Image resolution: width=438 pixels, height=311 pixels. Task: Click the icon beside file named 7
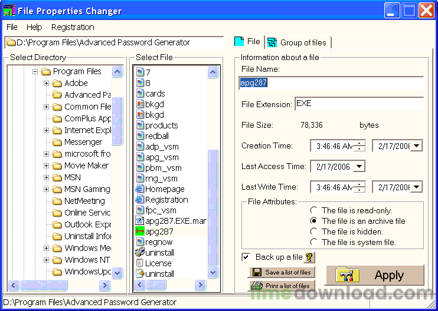140,72
